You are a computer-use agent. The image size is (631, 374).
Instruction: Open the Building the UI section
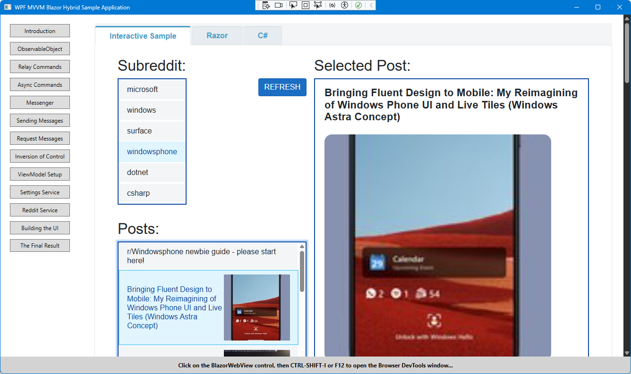click(x=40, y=228)
